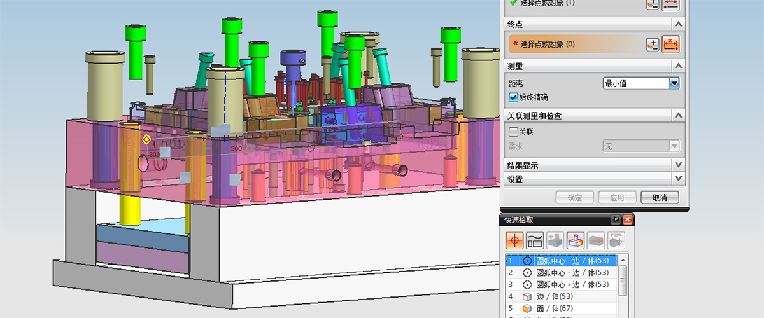This screenshot has height=318, width=764.
Task: Collapse the 终点 section
Action: point(679,24)
